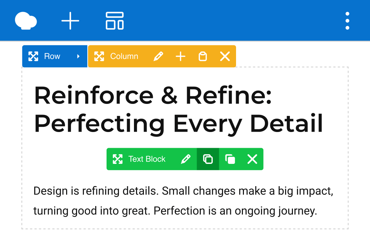
Task: Delete the Column with X icon
Action: pyautogui.click(x=225, y=56)
